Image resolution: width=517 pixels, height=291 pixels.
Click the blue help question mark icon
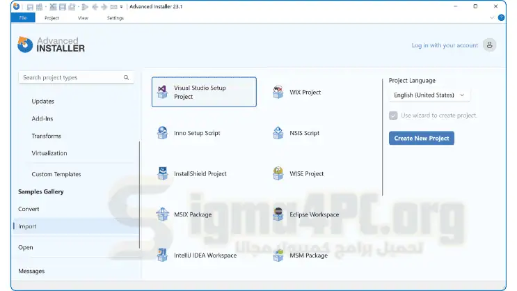(501, 18)
